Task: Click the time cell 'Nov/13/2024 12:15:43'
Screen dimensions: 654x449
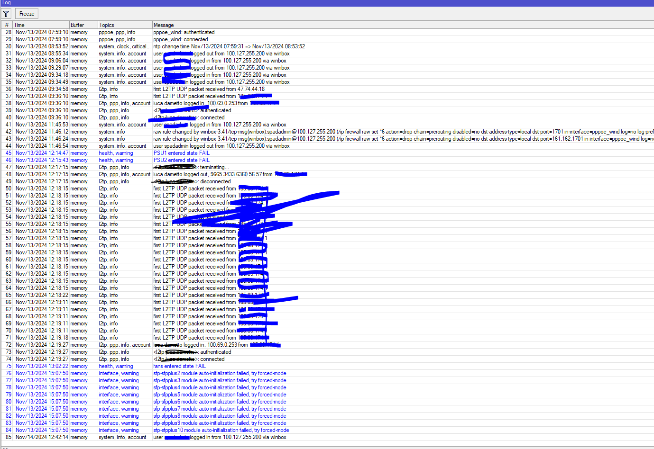Action: (42, 160)
